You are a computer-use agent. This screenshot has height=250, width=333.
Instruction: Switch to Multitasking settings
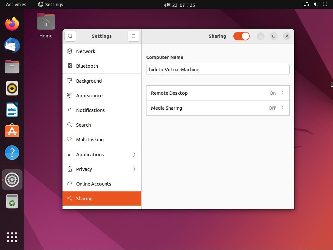(90, 139)
